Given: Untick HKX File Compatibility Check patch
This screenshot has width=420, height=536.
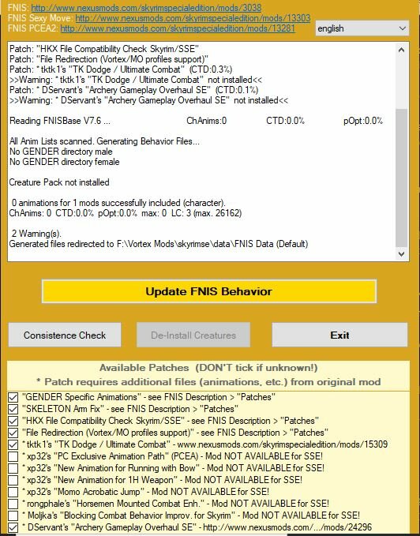Looking at the screenshot, I should tap(13, 421).
